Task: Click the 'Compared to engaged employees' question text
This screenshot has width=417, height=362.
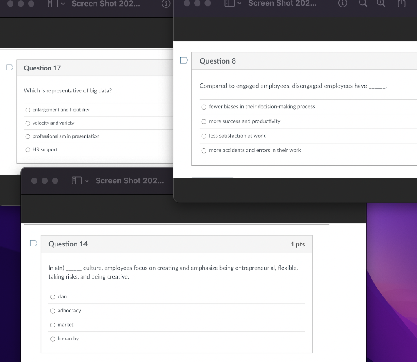Action: (293, 86)
